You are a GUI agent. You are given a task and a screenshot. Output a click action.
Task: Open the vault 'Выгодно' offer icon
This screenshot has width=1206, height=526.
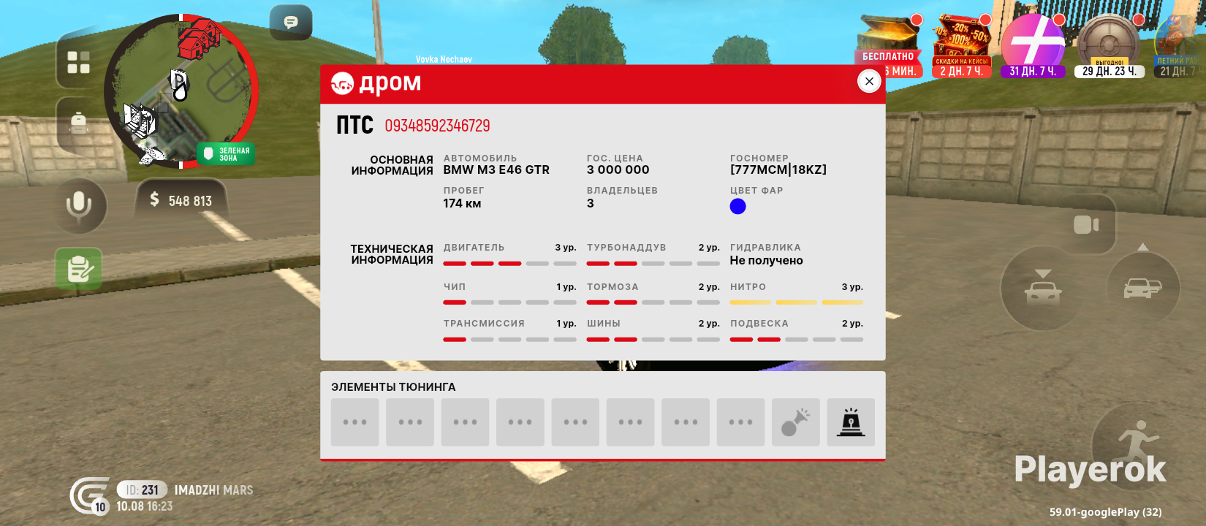tap(1110, 46)
